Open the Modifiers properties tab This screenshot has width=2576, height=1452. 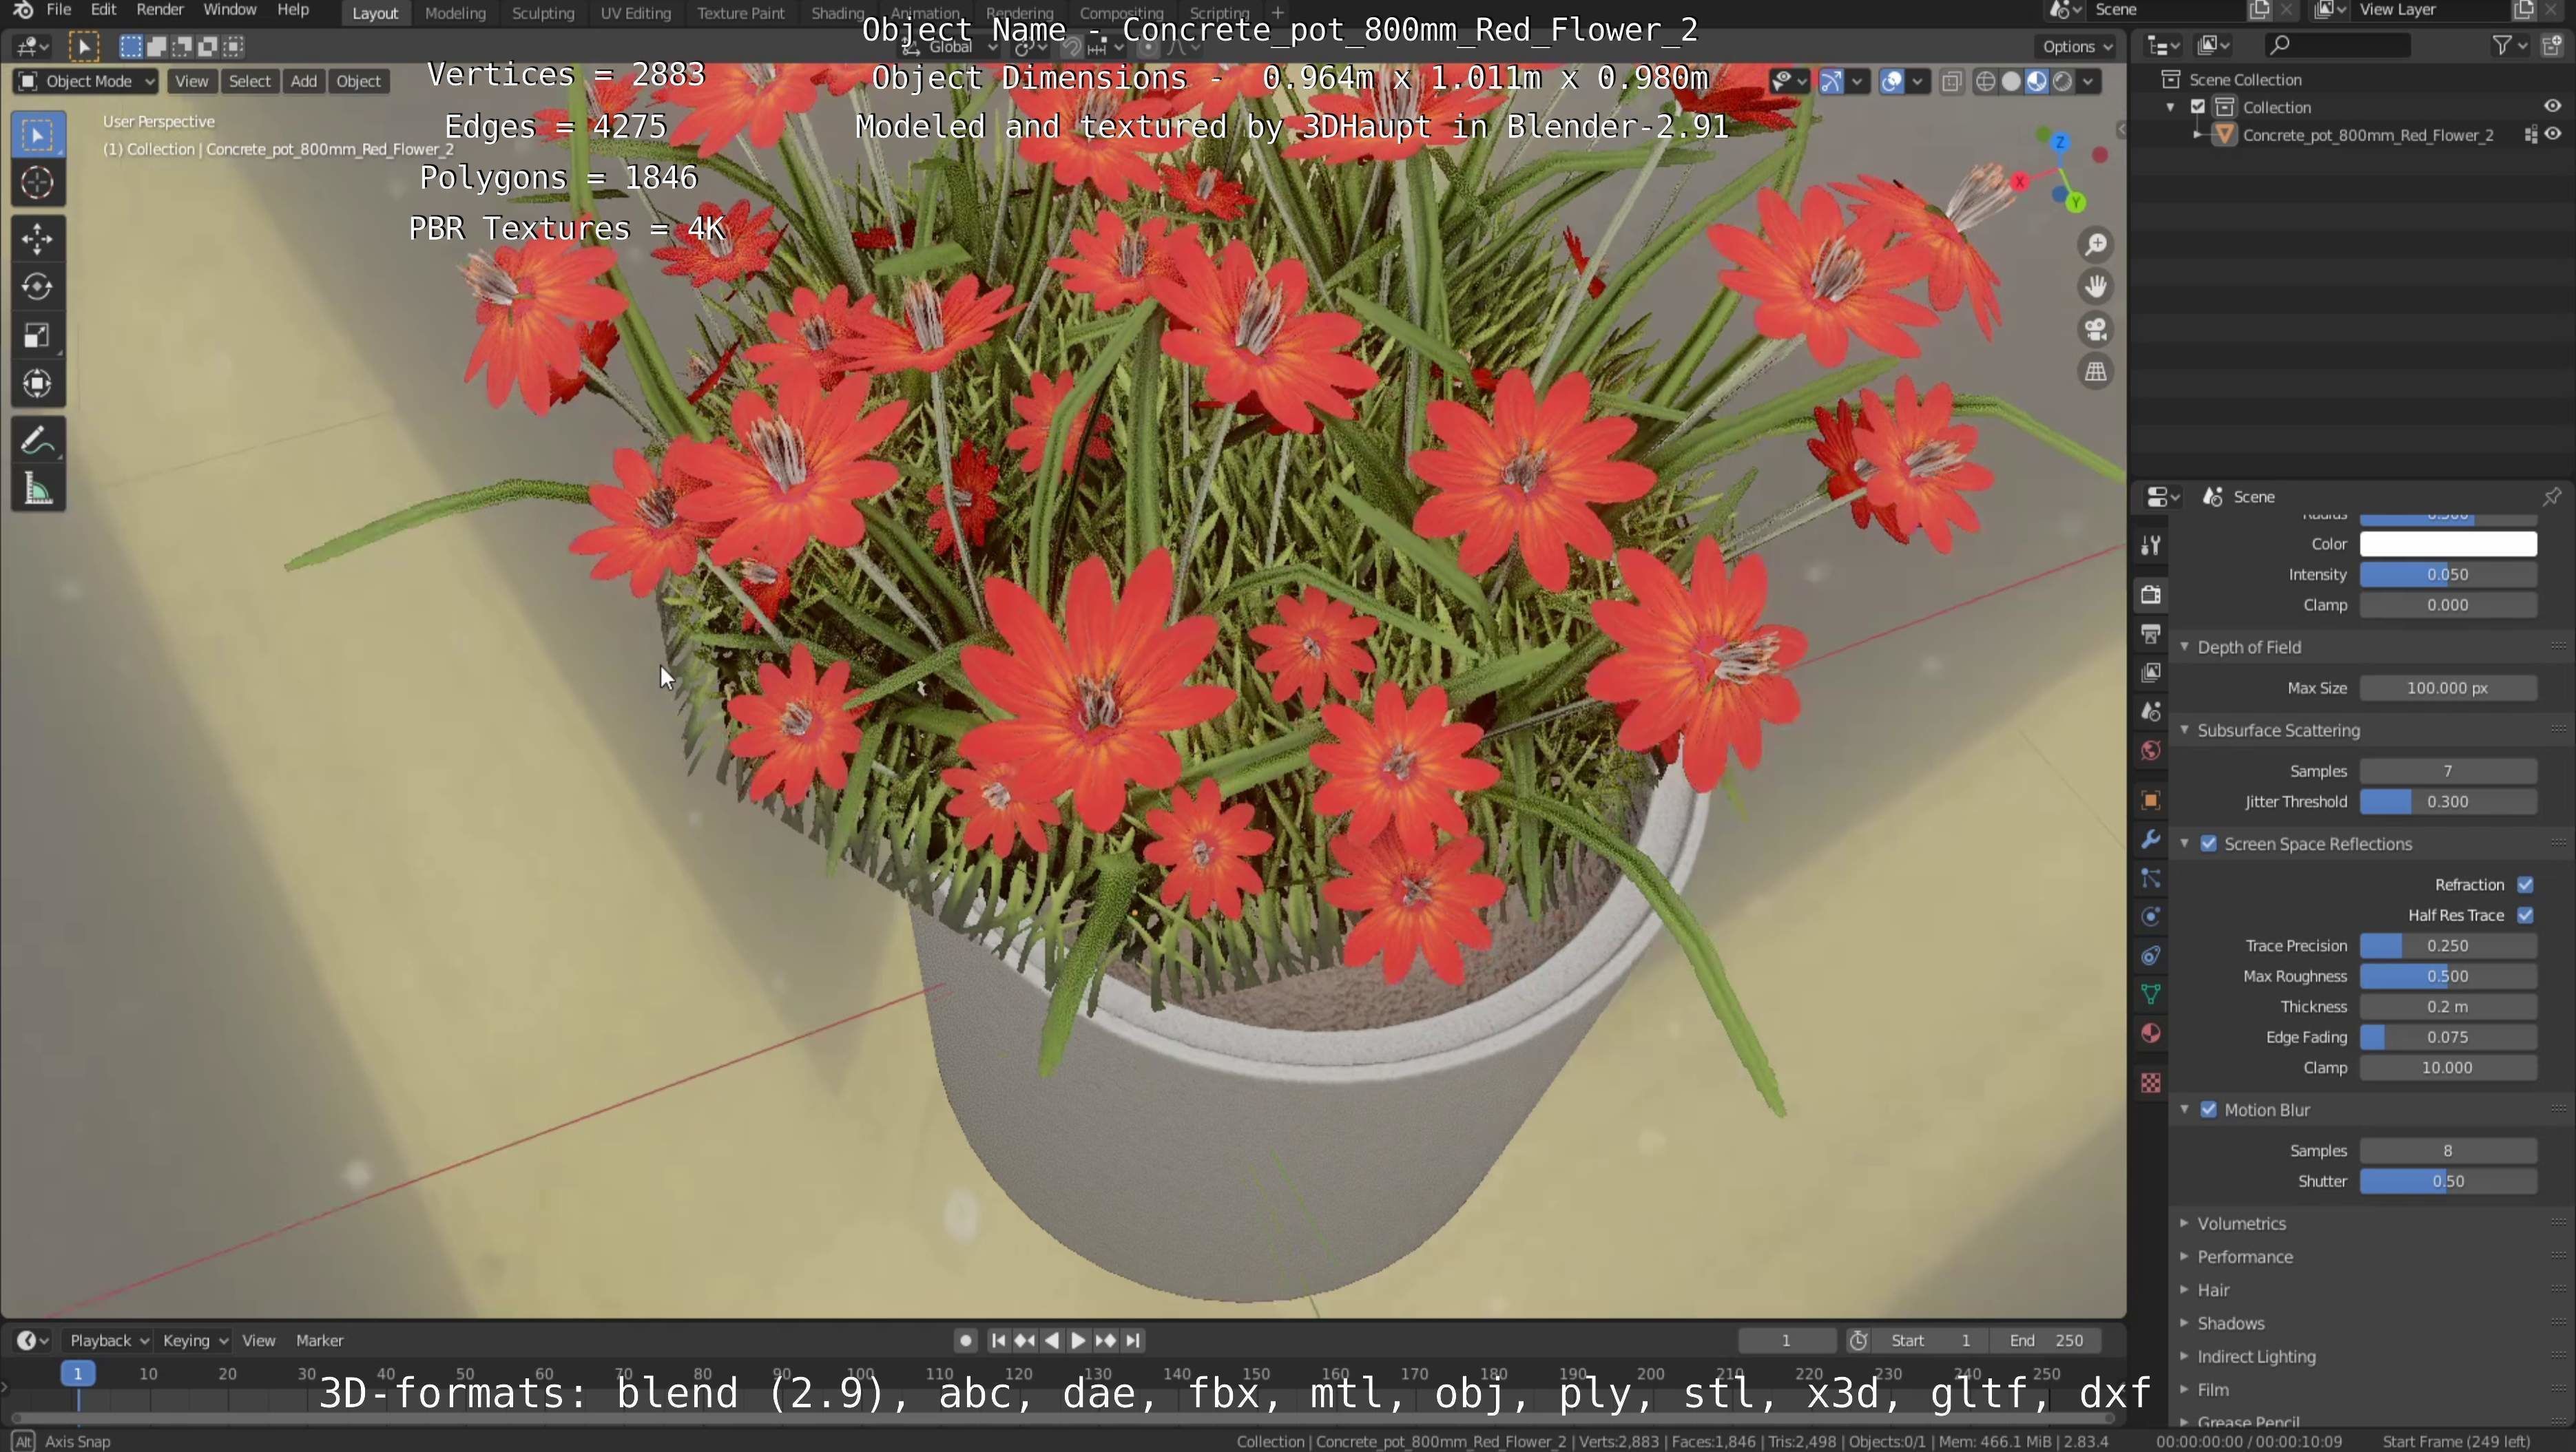click(x=2150, y=839)
